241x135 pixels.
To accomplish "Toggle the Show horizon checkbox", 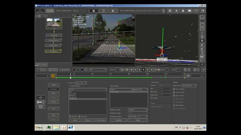I will click(174, 96).
